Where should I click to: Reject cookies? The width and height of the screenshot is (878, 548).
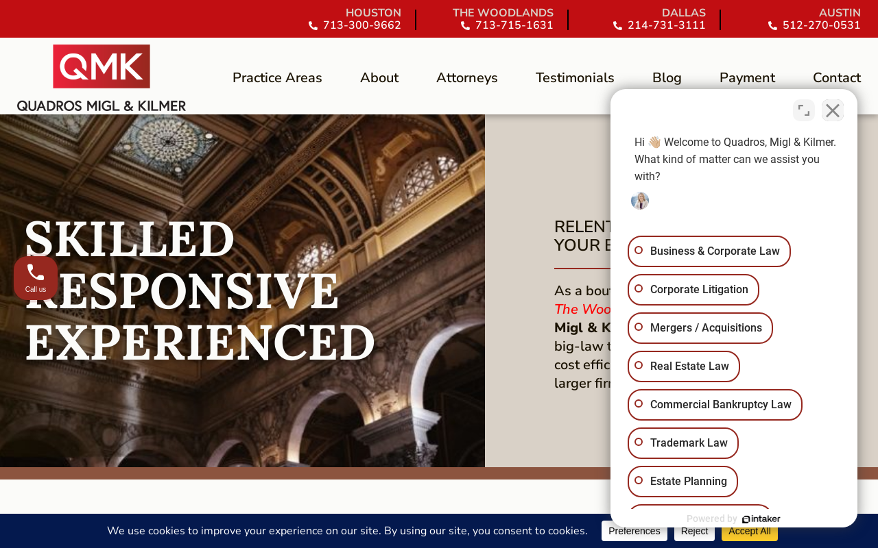point(694,531)
